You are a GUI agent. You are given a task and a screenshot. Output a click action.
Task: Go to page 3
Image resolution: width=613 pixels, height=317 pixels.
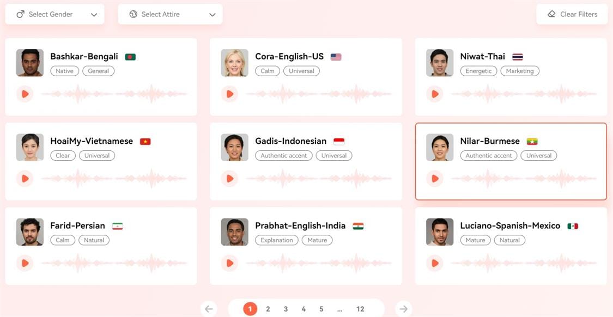click(286, 309)
